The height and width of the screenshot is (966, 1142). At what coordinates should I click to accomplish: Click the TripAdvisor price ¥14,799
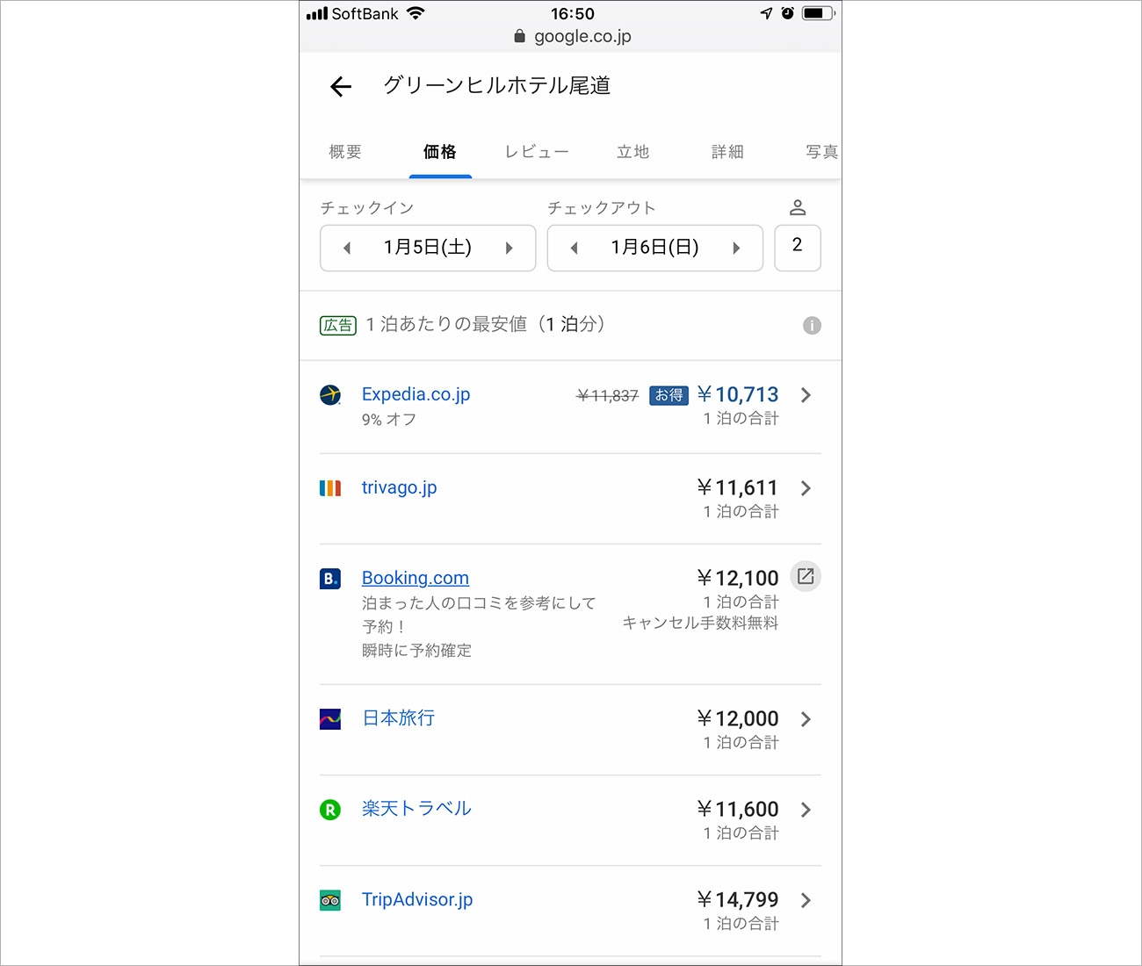[x=738, y=900]
